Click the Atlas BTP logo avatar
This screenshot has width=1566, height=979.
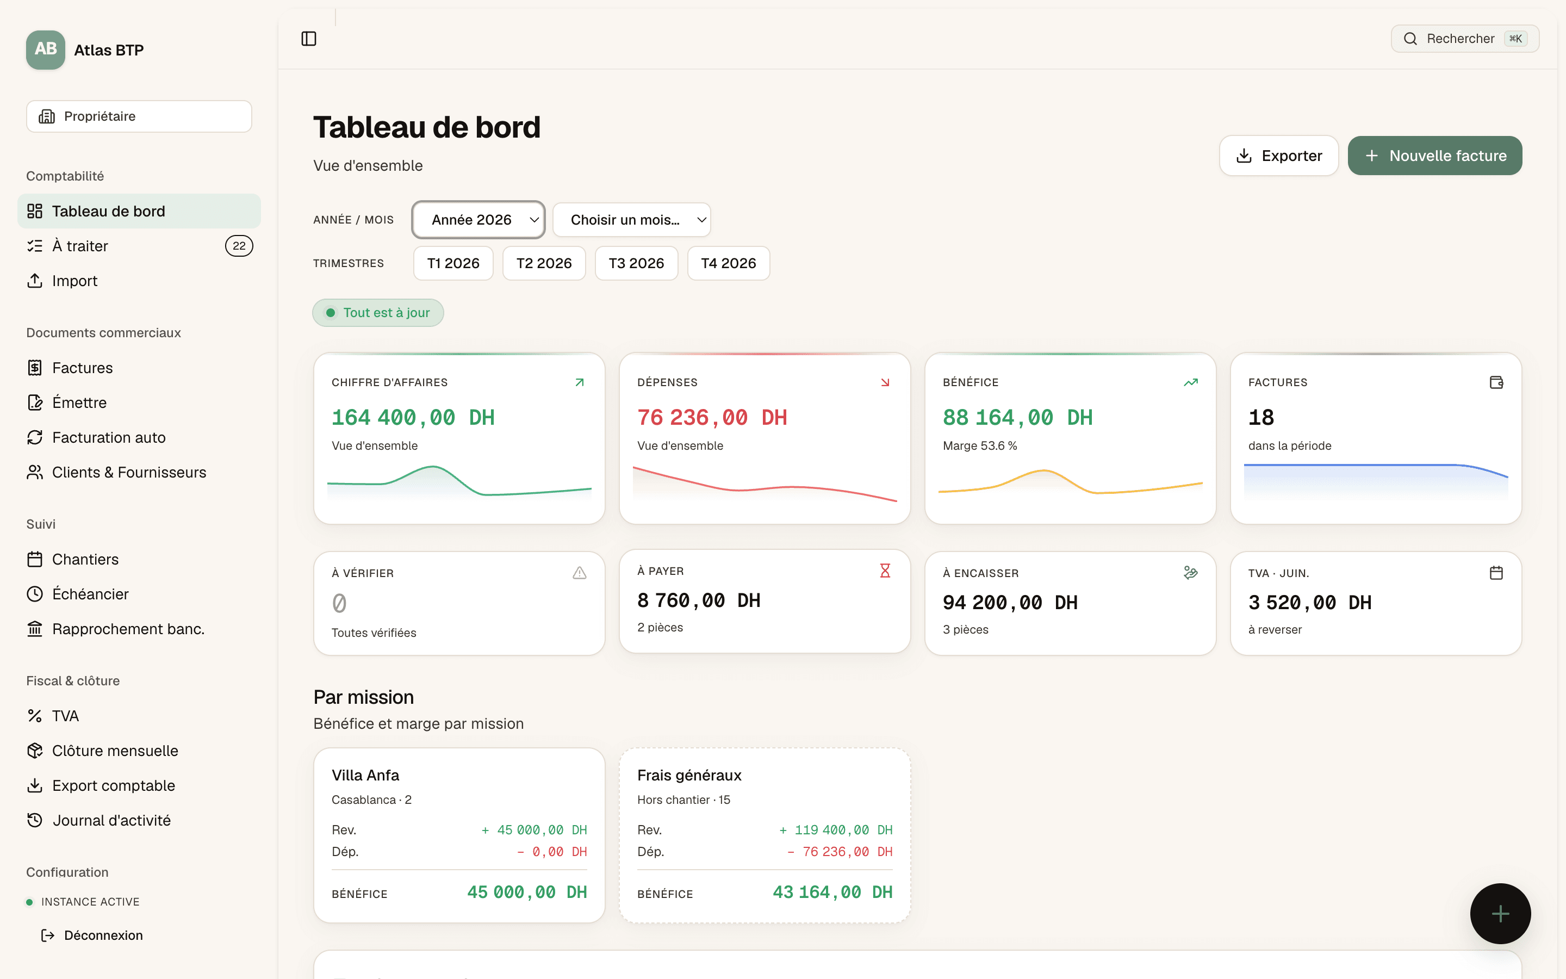click(45, 50)
